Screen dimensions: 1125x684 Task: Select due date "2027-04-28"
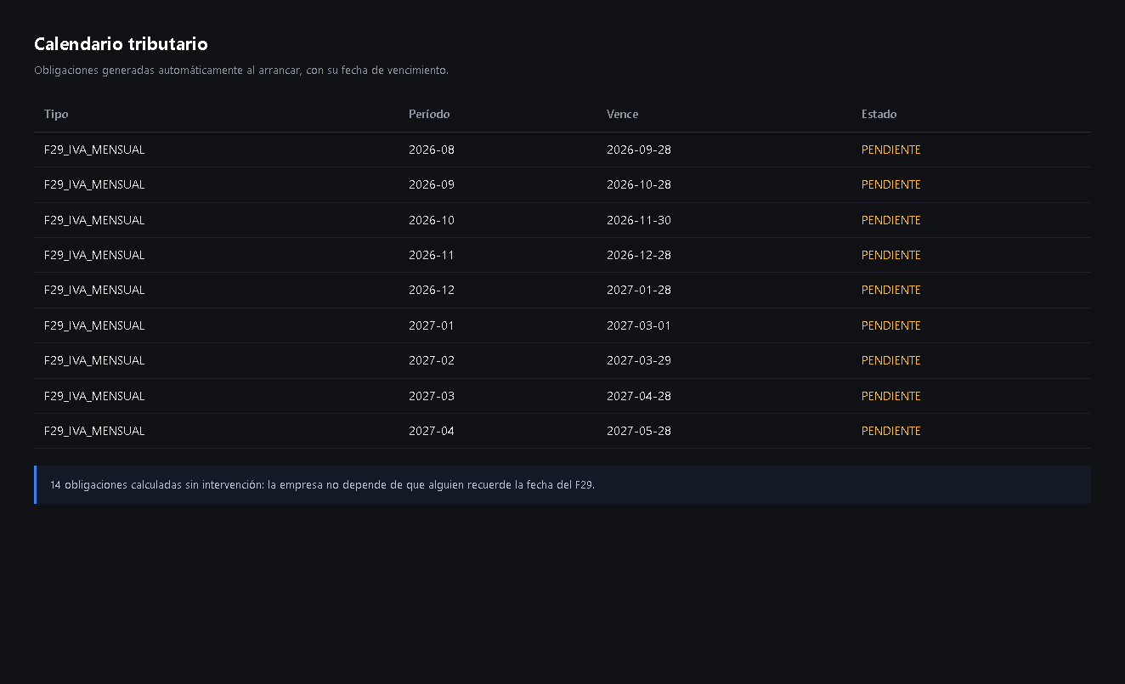639,396
